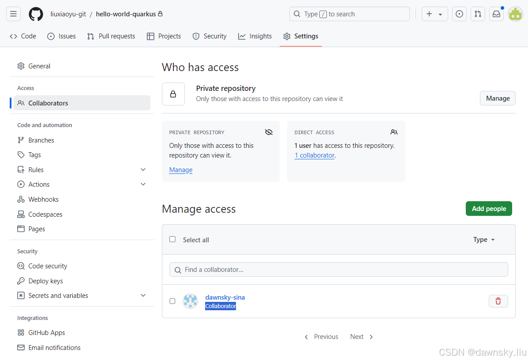Switch to the Pull requests tab
528x361 pixels.
(111, 36)
